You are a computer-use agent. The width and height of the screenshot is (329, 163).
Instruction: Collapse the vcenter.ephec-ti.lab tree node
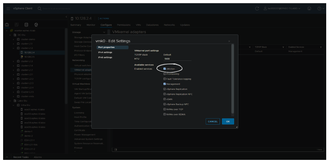pos(7,31)
